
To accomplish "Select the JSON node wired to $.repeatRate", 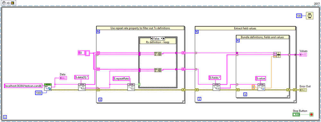I will [x=131, y=87].
